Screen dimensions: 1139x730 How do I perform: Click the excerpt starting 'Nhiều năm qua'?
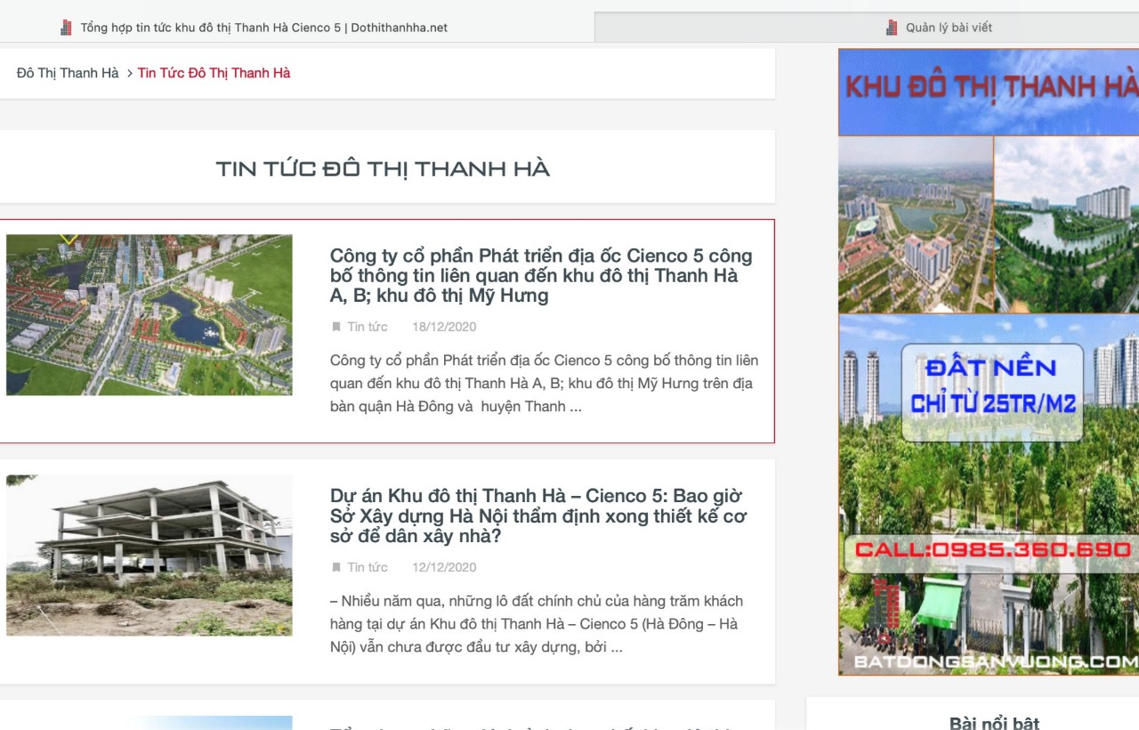[x=537, y=624]
